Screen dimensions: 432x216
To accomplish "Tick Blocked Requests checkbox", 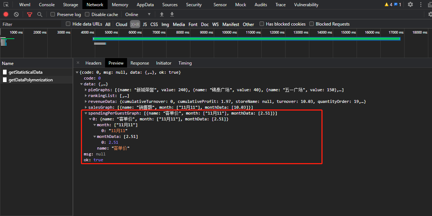I will point(312,24).
